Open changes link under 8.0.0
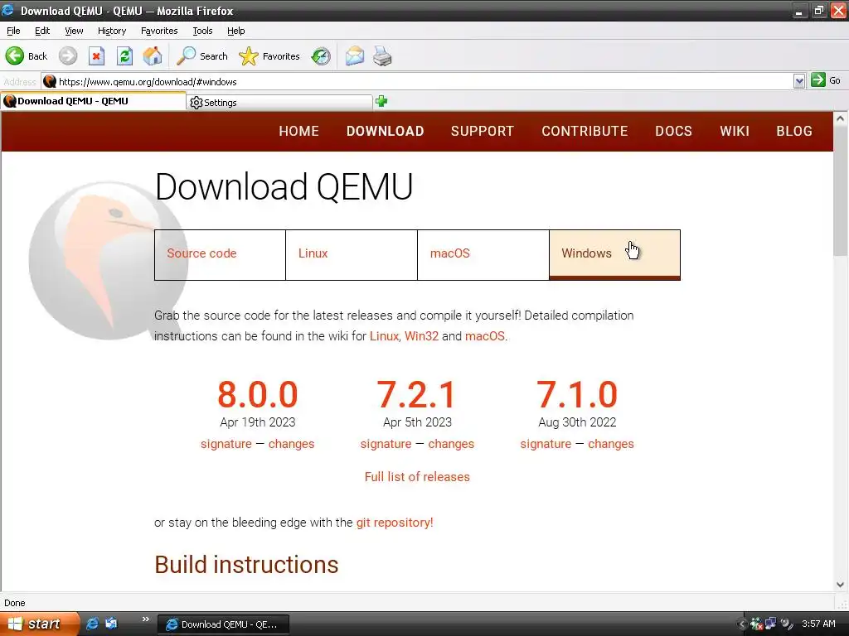Image resolution: width=849 pixels, height=636 pixels. 291,444
